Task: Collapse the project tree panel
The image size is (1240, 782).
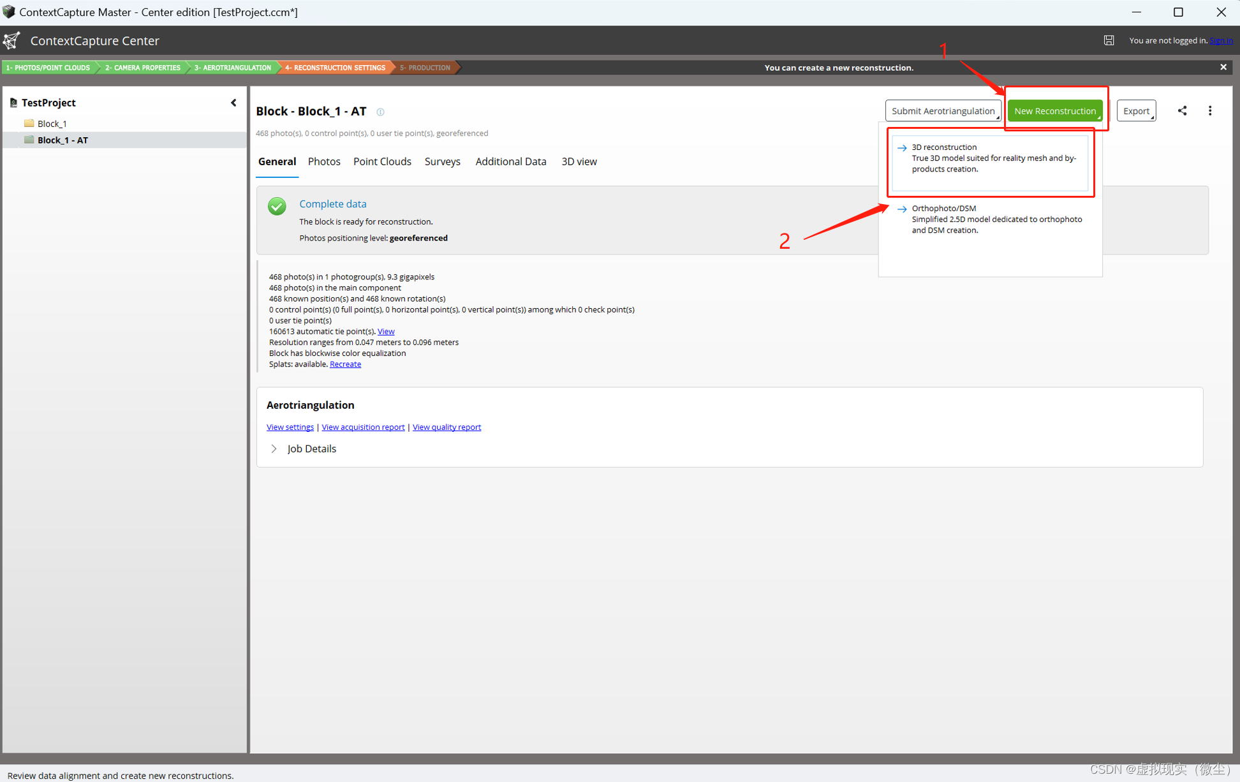Action: [233, 102]
